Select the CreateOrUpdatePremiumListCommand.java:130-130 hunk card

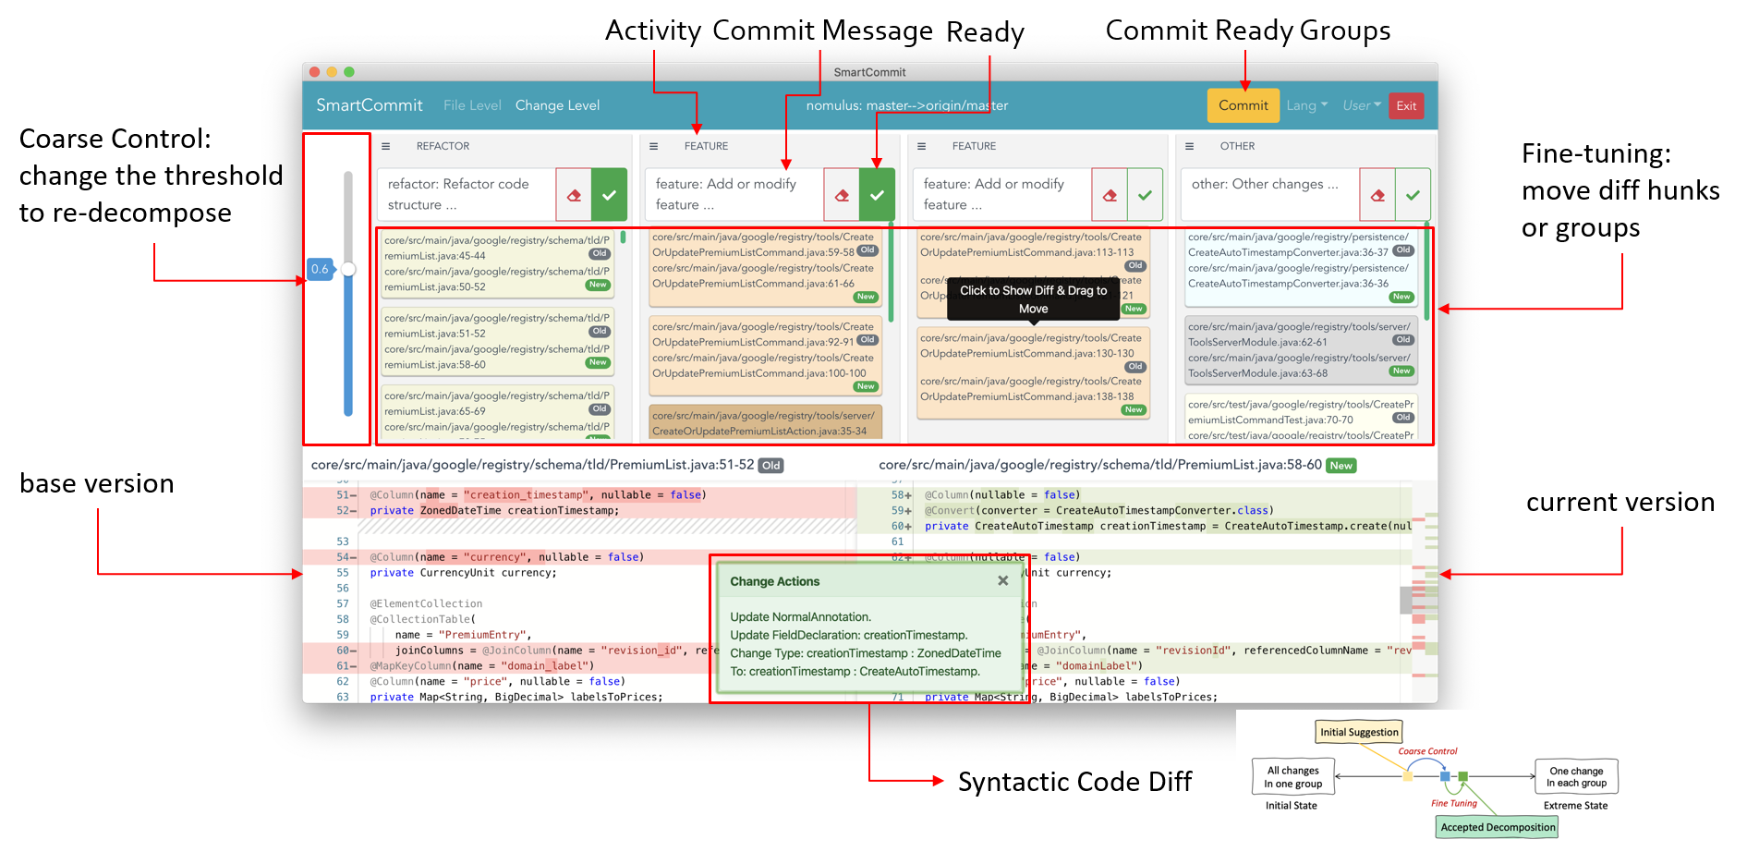point(1033,373)
